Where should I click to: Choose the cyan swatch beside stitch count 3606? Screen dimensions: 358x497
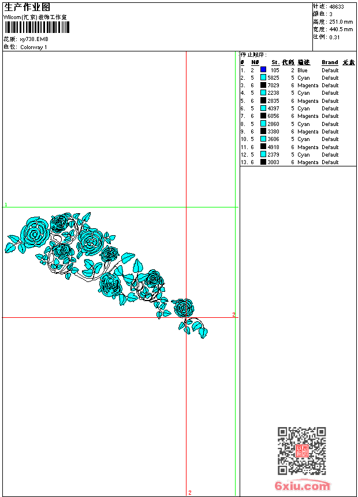click(x=263, y=139)
